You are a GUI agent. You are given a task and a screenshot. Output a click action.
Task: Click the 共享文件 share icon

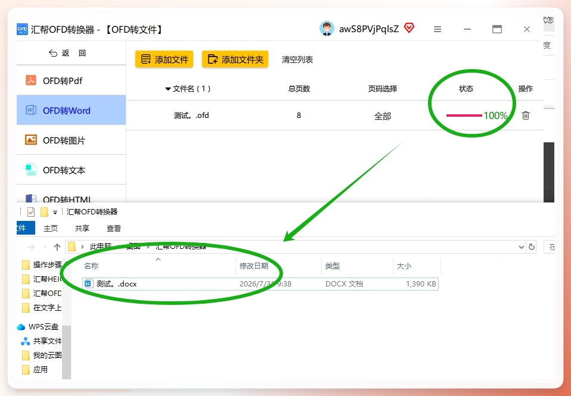[x=25, y=341]
